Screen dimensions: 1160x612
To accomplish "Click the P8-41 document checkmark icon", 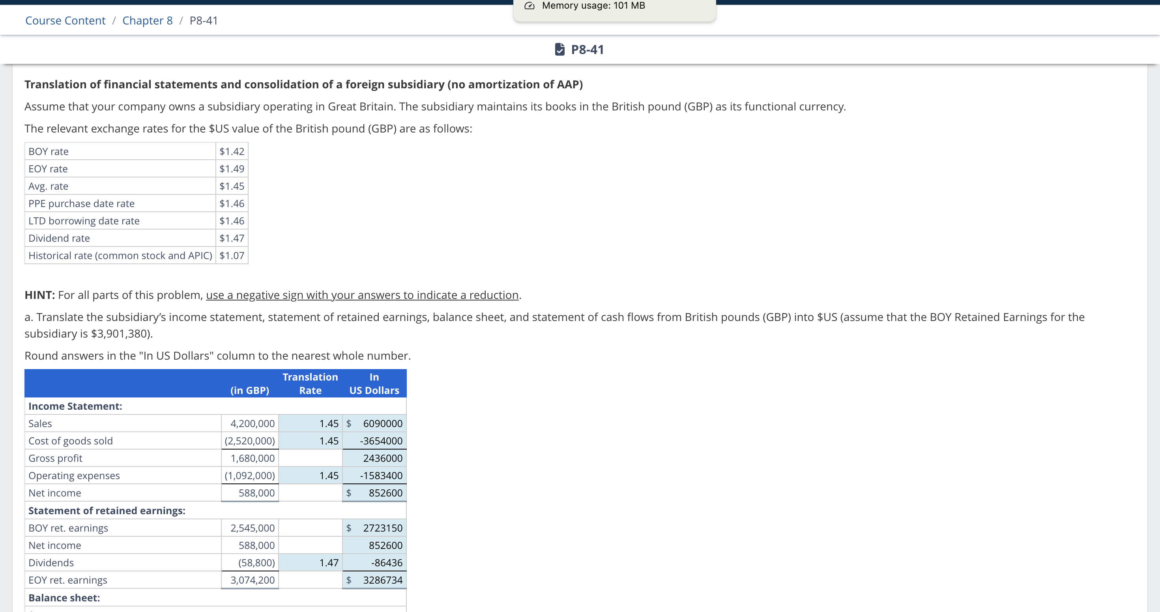I will pyautogui.click(x=560, y=50).
